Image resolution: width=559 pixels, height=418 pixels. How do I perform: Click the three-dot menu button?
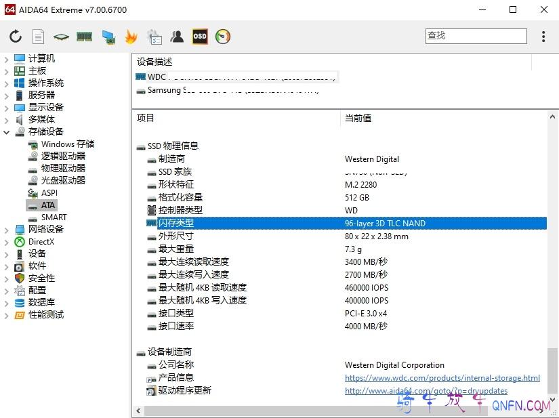coord(543,37)
